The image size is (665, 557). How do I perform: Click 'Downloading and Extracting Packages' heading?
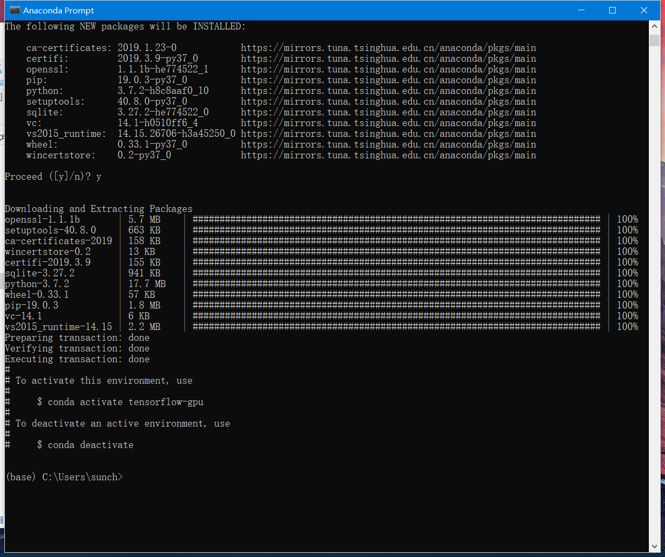(x=99, y=209)
